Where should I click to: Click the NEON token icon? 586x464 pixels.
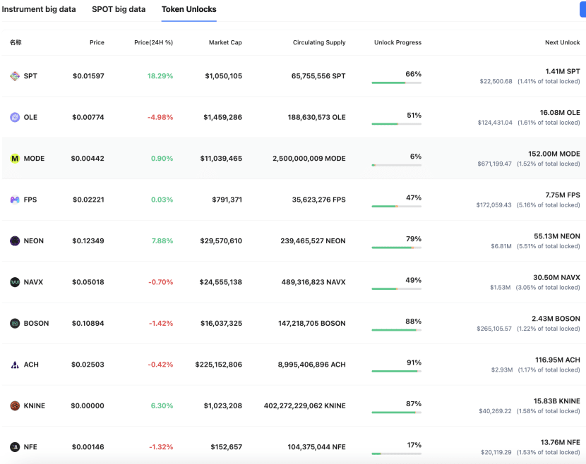pos(15,241)
